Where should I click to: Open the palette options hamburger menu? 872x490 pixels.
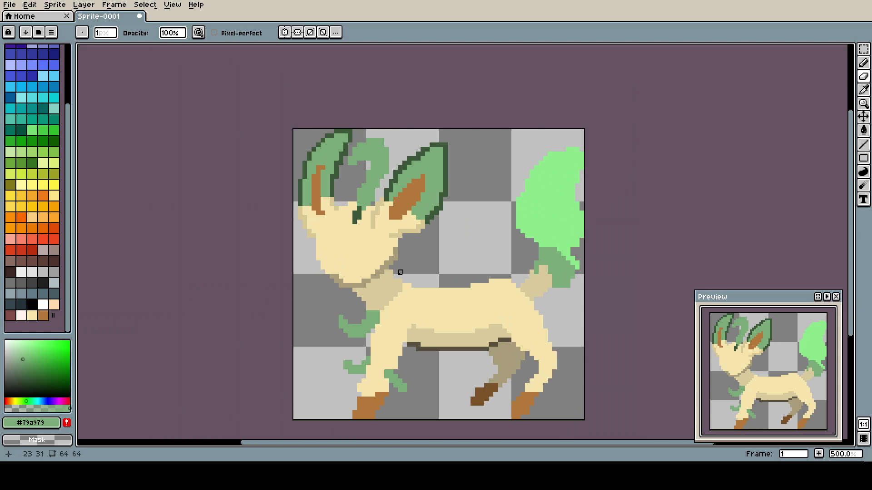tap(51, 32)
